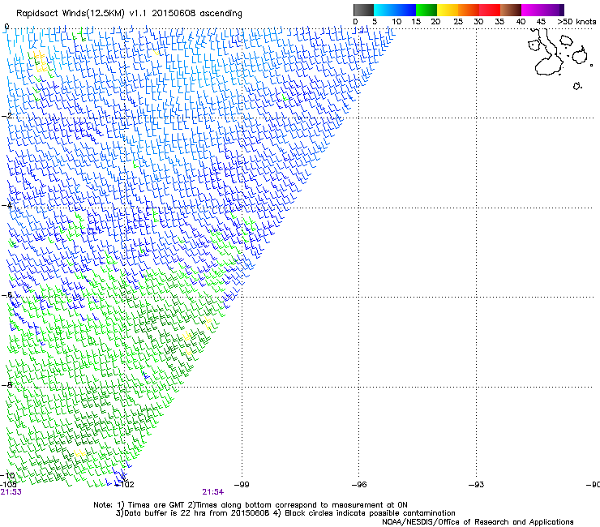The width and height of the screenshot is (600, 527).
Task: Click the '-102' longitude axis label
Action: click(x=125, y=485)
